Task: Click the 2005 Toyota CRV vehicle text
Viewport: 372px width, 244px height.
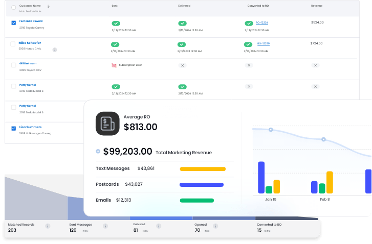Action: [30, 70]
